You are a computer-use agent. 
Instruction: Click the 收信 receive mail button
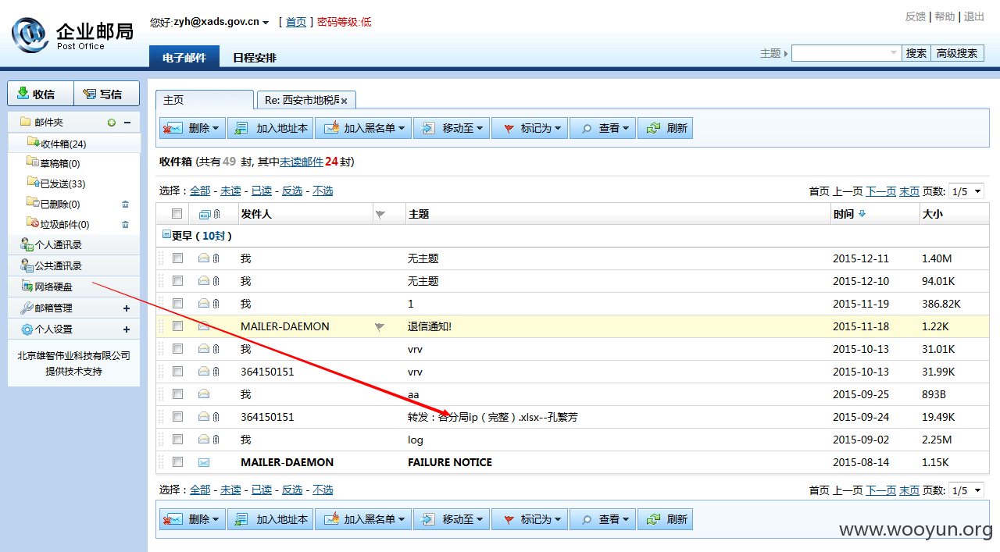click(x=41, y=94)
